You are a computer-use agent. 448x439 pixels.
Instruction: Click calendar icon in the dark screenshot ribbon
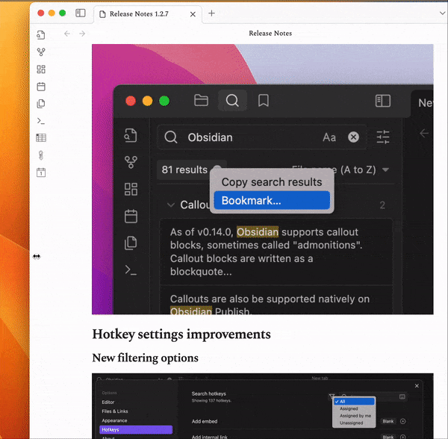(x=131, y=216)
